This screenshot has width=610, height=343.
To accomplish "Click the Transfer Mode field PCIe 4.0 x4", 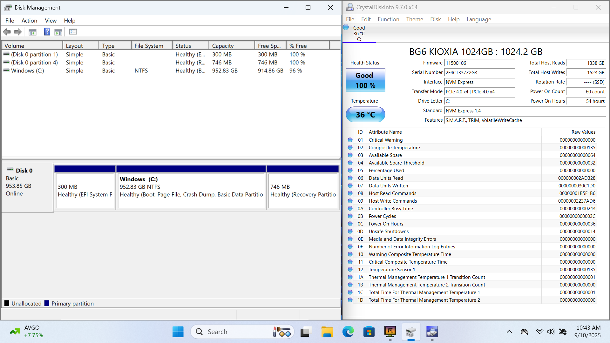I will [479, 92].
